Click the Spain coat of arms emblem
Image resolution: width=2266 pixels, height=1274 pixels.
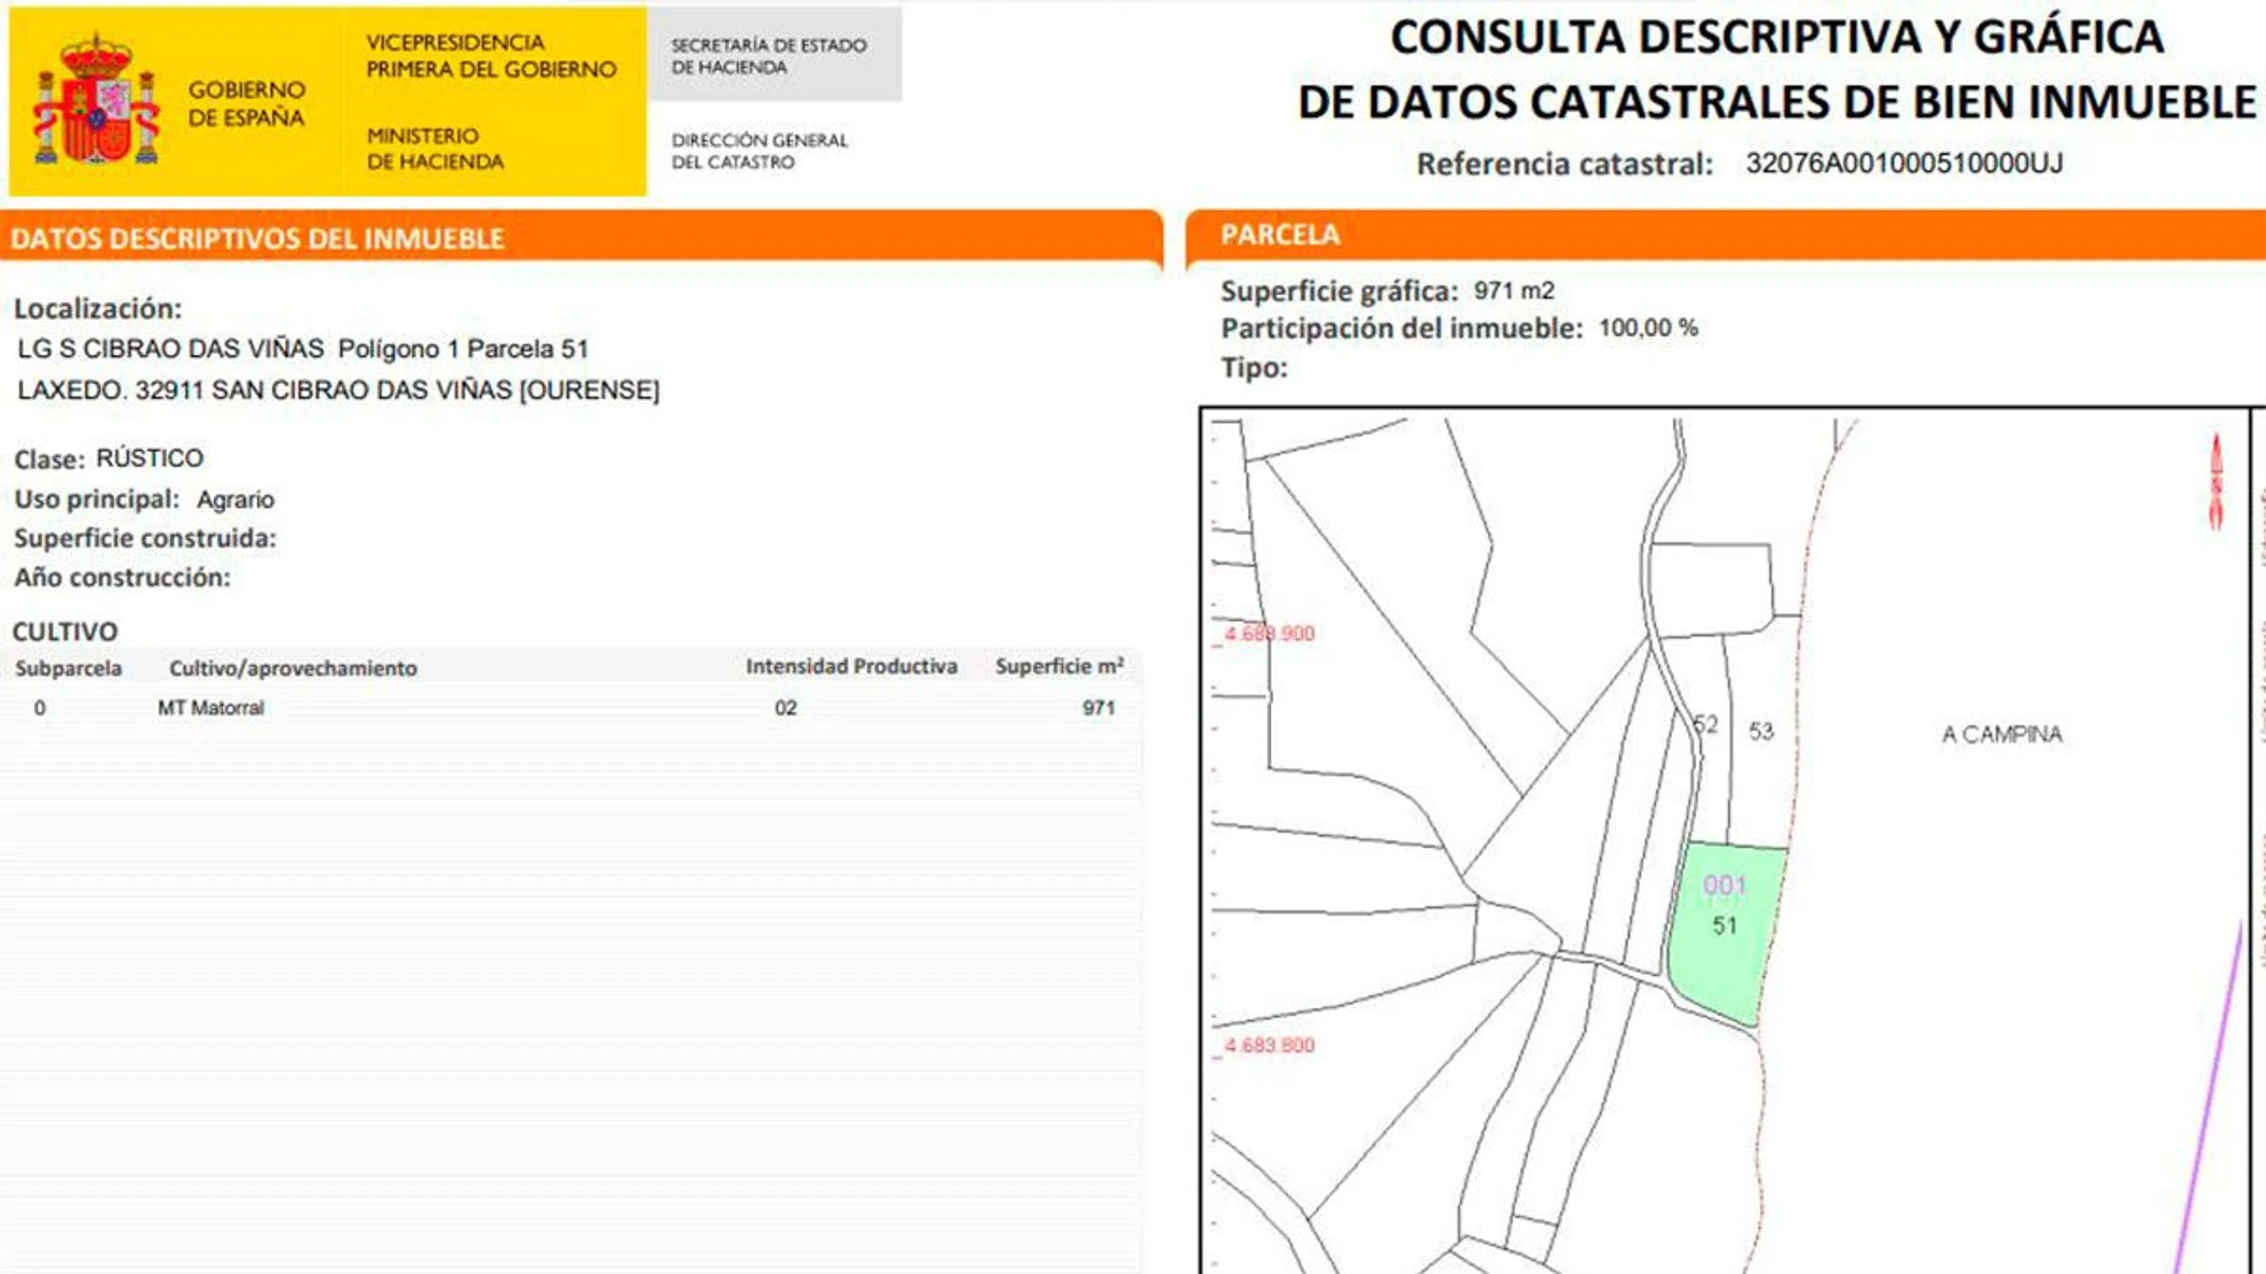coord(97,101)
